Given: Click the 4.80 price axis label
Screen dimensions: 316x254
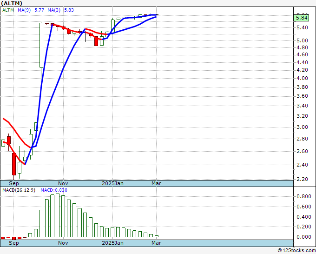Looking at the screenshot, I should coord(302,47).
